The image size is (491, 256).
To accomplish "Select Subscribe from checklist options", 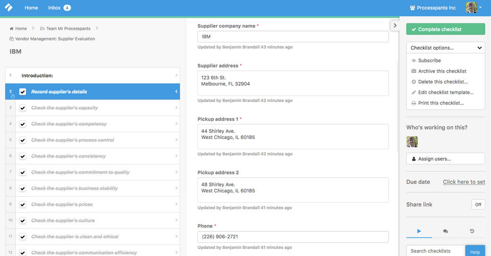I will click(x=429, y=61).
